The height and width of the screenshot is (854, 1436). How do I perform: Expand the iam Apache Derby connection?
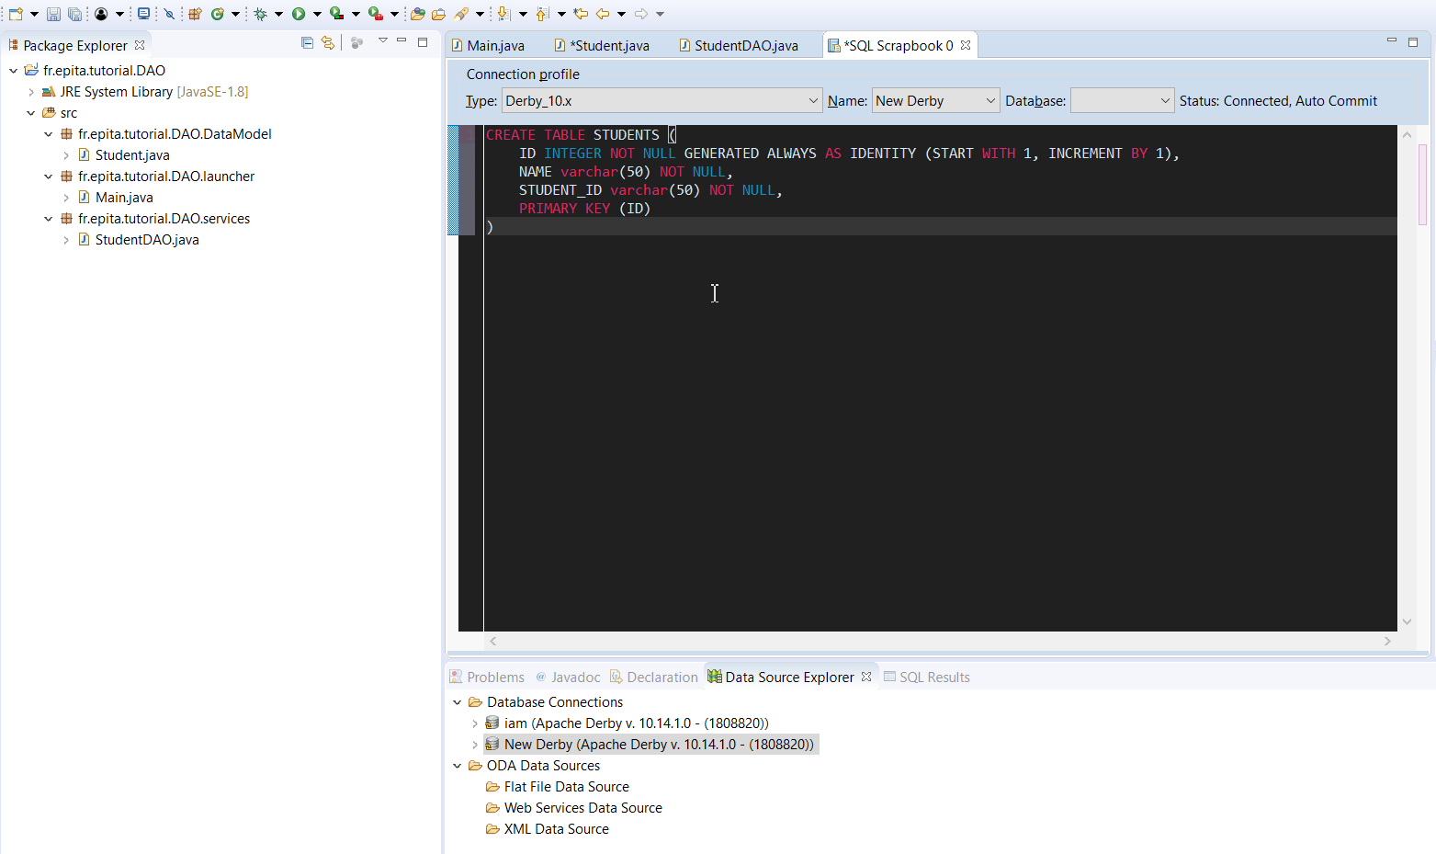tap(475, 723)
